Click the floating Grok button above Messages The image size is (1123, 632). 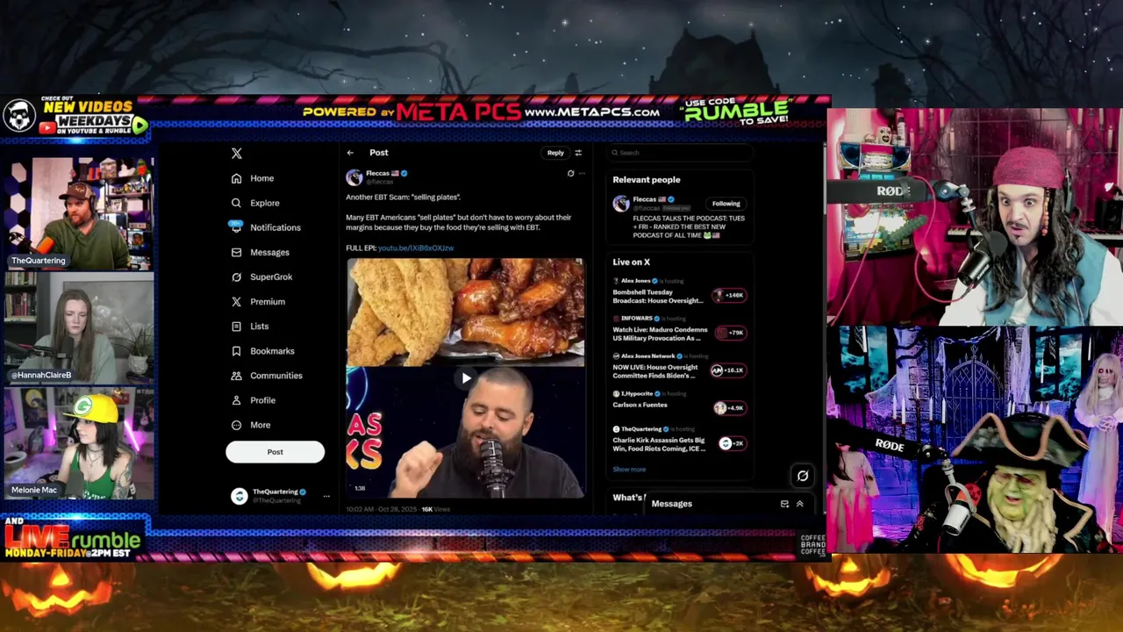click(x=802, y=476)
